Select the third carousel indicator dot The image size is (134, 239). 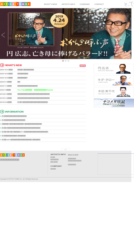click(68, 61)
